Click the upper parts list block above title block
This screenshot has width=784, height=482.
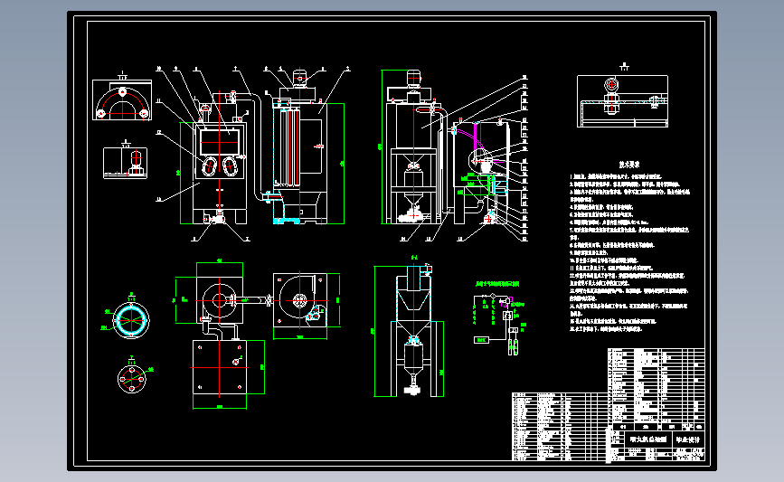[656, 385]
